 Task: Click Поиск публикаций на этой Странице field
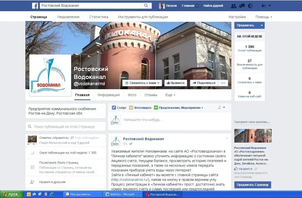pos(66,127)
